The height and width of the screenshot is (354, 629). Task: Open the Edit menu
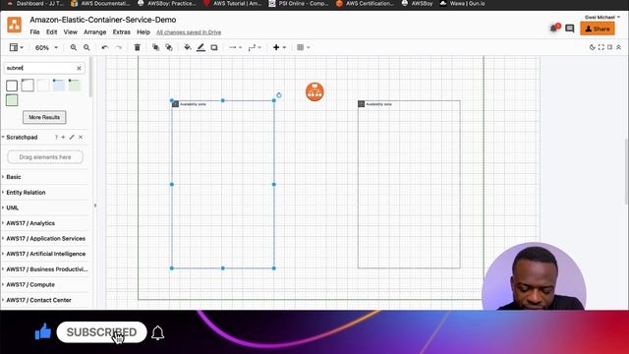[51, 32]
